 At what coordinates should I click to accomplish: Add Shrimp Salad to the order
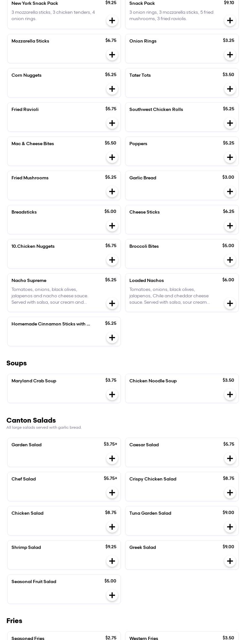pyautogui.click(x=112, y=561)
